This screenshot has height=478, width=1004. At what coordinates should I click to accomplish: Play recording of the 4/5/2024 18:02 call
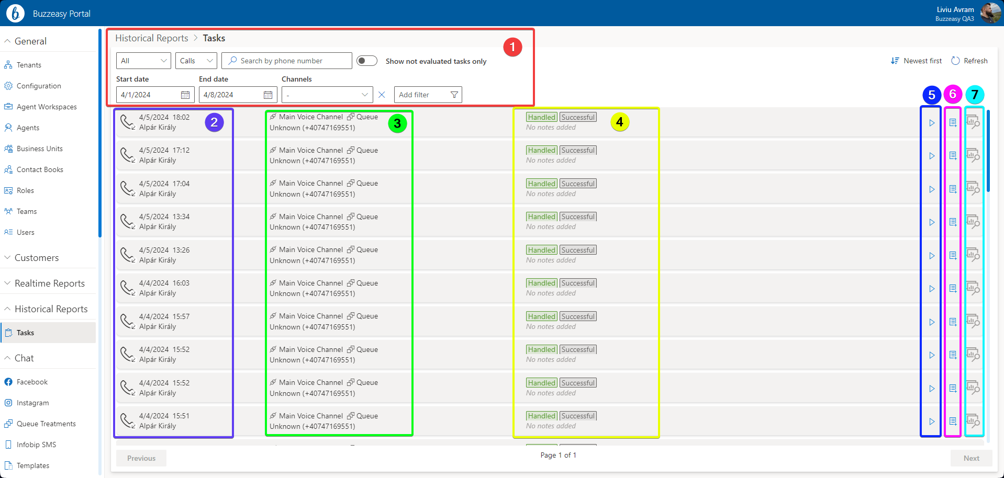pos(932,123)
